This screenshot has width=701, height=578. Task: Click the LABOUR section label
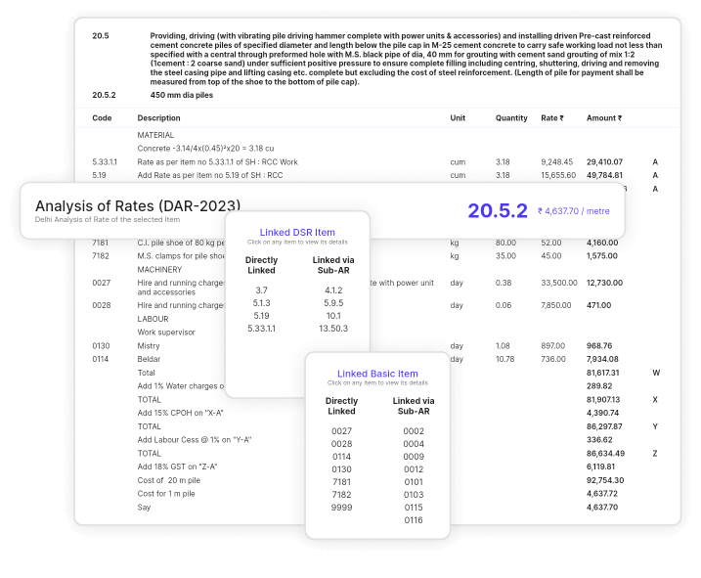tap(153, 319)
